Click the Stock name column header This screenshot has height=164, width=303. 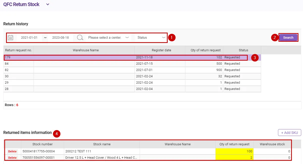tap(102, 144)
